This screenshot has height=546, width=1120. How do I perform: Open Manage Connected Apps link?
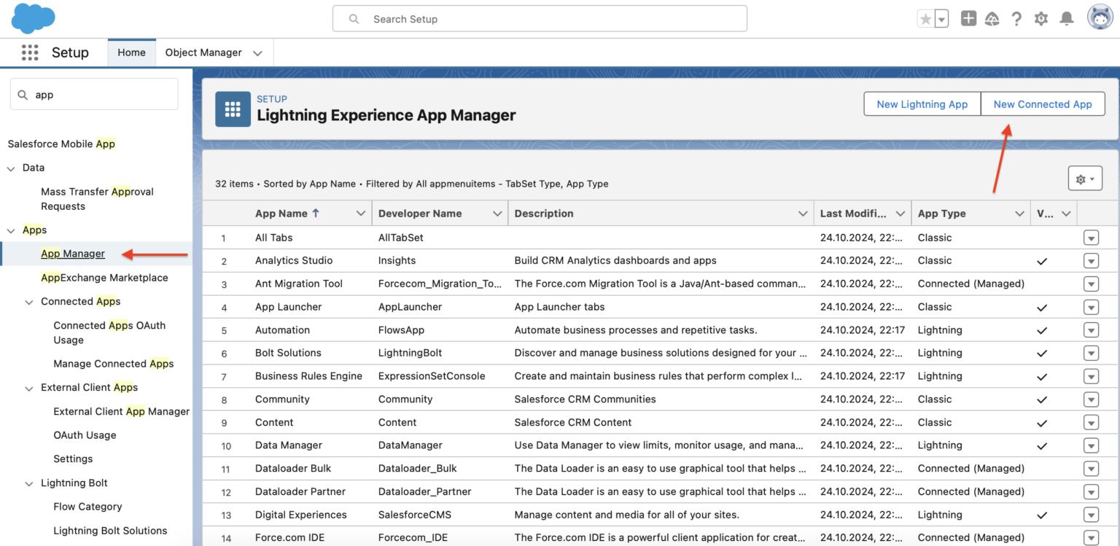click(113, 363)
